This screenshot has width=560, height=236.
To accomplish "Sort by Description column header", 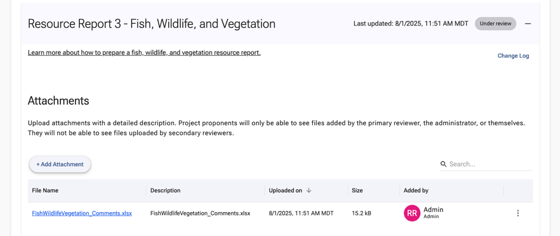I will [x=165, y=190].
